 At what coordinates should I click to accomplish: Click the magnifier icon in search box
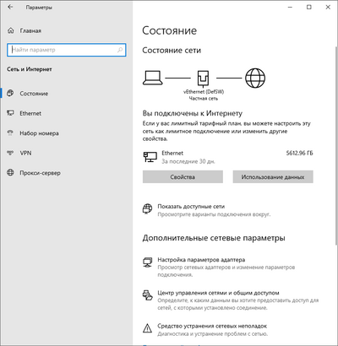click(120, 50)
